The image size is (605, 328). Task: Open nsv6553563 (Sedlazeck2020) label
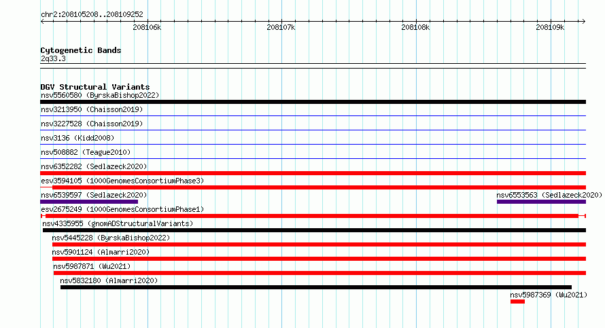click(x=549, y=195)
